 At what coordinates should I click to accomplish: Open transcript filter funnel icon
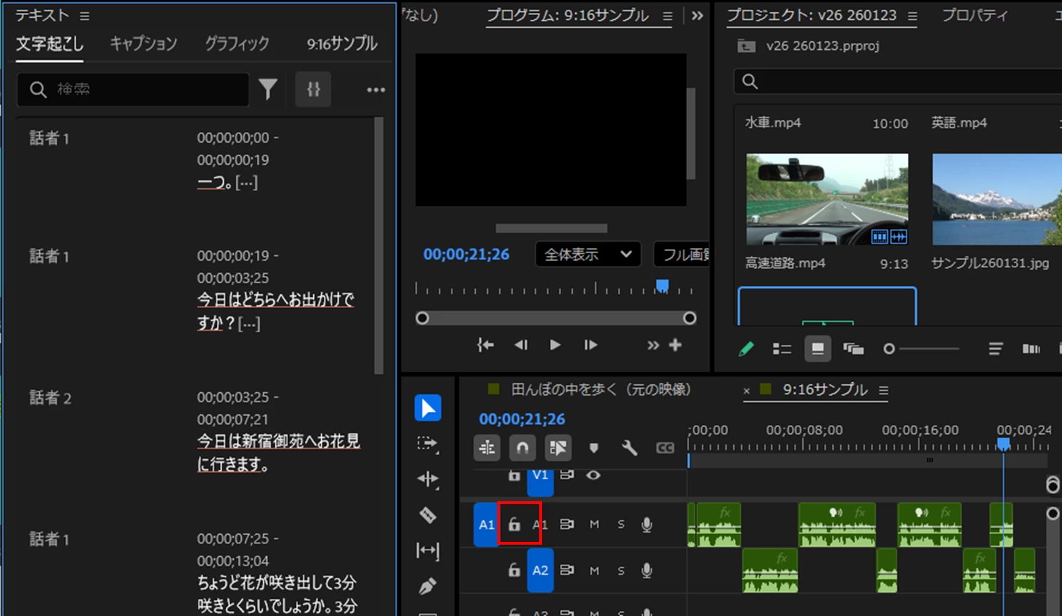268,89
